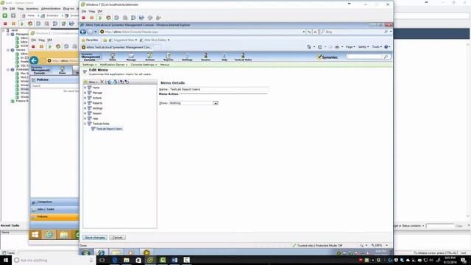Open the New dropdown in Edit Menu toolbar
The width and height of the screenshot is (471, 265).
(x=91, y=82)
